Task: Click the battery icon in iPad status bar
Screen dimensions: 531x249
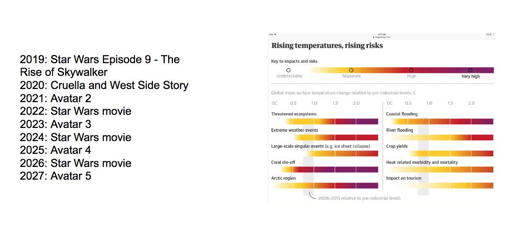Action: pos(492,34)
